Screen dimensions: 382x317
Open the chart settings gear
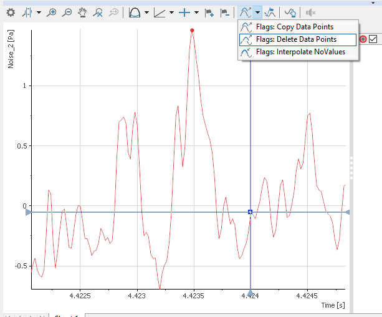click(x=11, y=12)
